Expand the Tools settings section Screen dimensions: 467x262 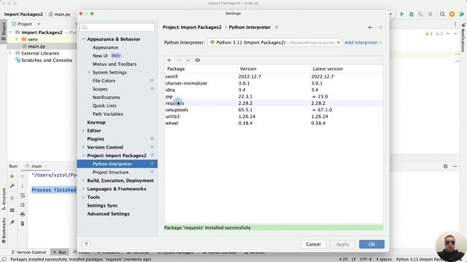pos(84,197)
